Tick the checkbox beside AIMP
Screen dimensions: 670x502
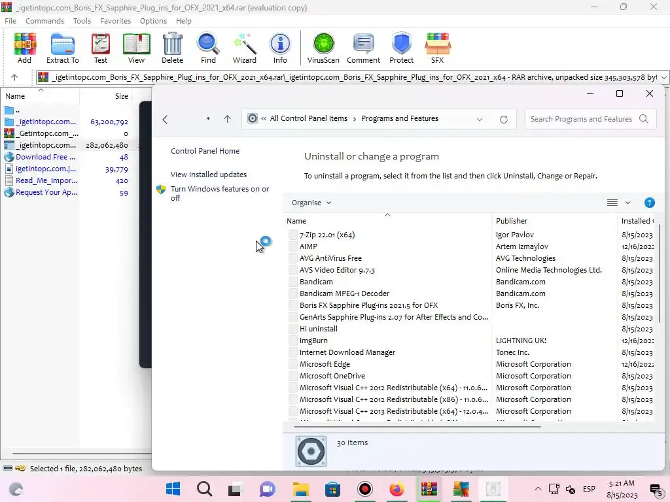click(x=292, y=246)
